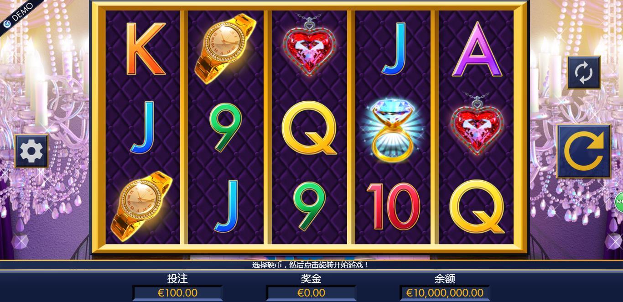Click the €0.00 winnings display

tap(311, 292)
